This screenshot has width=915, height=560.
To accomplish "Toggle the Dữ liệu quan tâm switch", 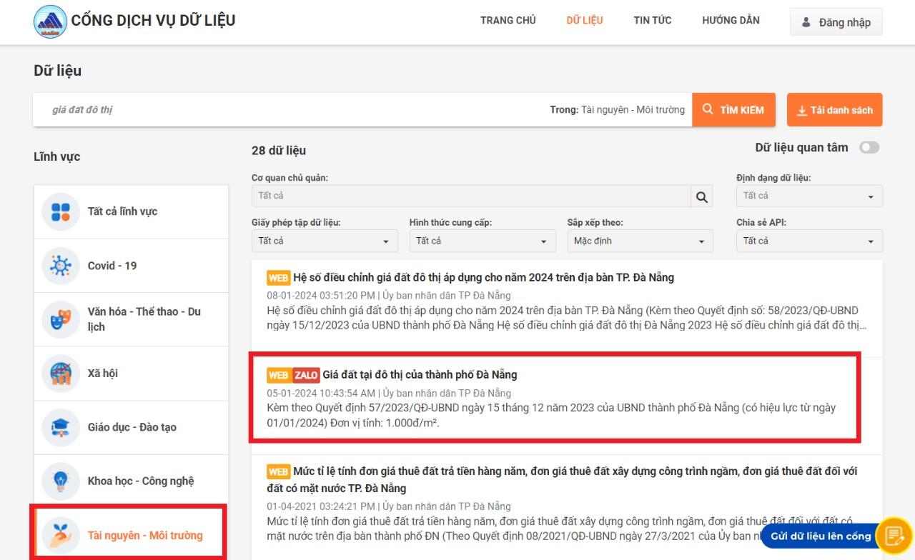I will coord(869,148).
